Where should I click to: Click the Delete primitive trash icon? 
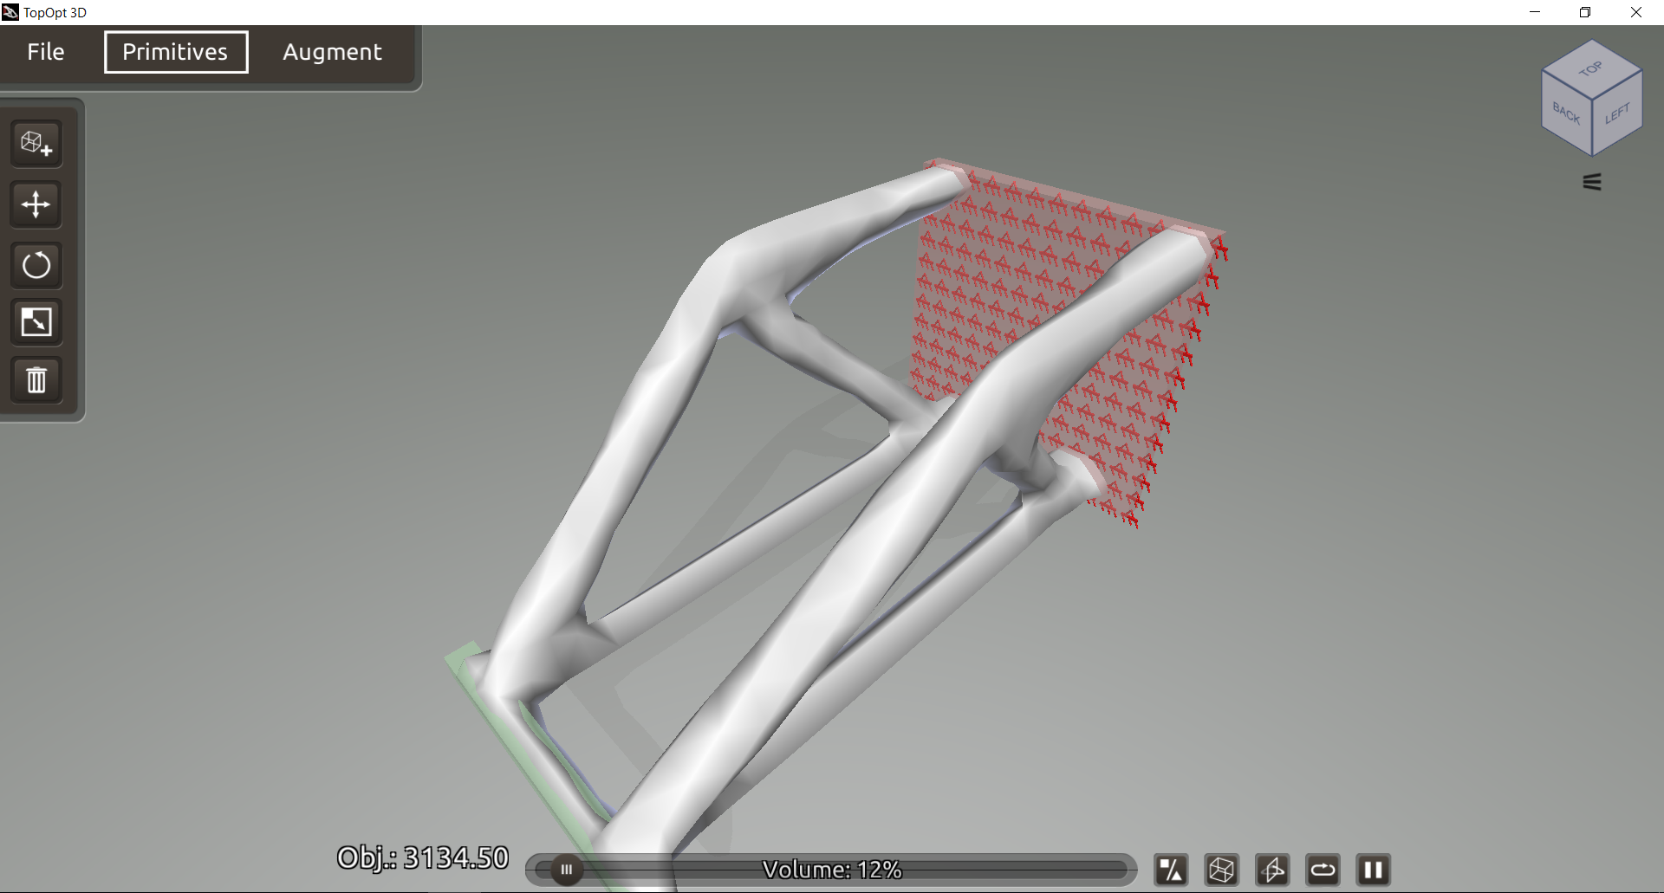click(36, 379)
